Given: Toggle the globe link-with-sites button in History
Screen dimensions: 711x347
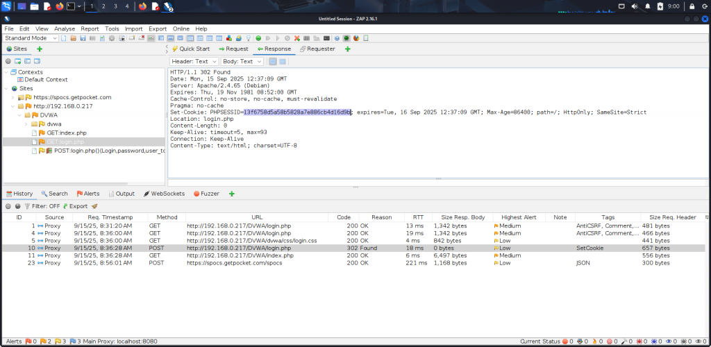Looking at the screenshot, I should click(x=17, y=206).
